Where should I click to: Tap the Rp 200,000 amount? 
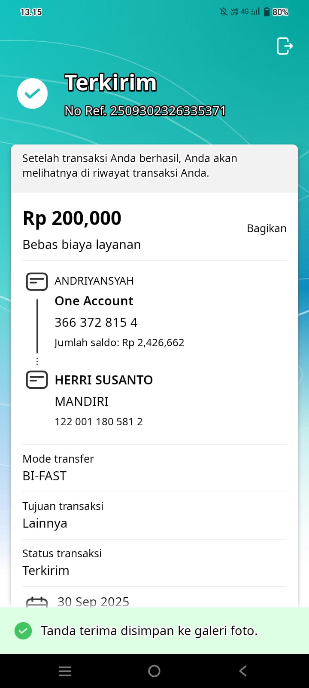tap(72, 218)
